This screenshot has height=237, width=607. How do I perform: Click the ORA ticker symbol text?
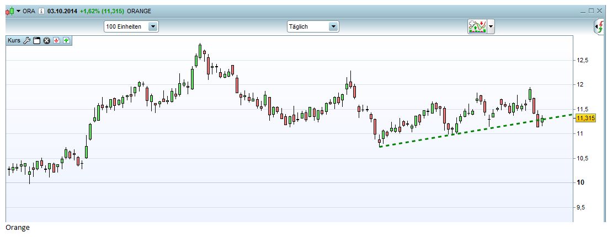29,11
